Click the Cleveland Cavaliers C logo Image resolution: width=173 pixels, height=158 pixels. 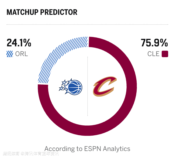(104, 87)
